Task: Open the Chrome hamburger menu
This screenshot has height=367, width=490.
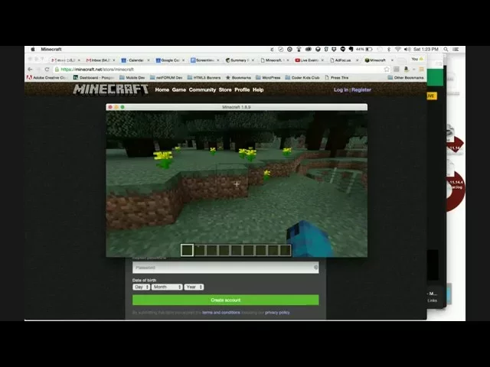Action: [421, 70]
